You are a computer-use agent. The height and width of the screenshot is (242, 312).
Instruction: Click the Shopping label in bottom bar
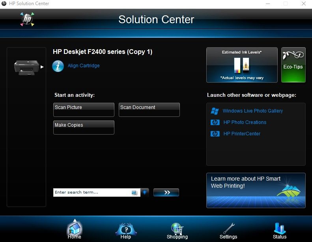[x=177, y=237]
